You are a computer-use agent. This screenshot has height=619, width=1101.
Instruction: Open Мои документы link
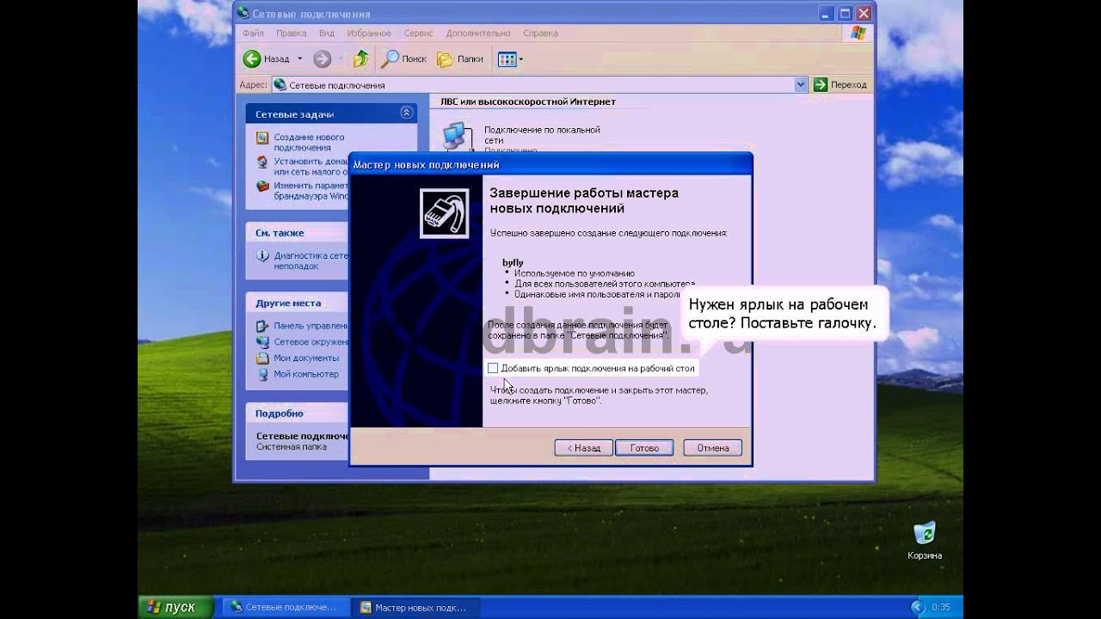[306, 358]
